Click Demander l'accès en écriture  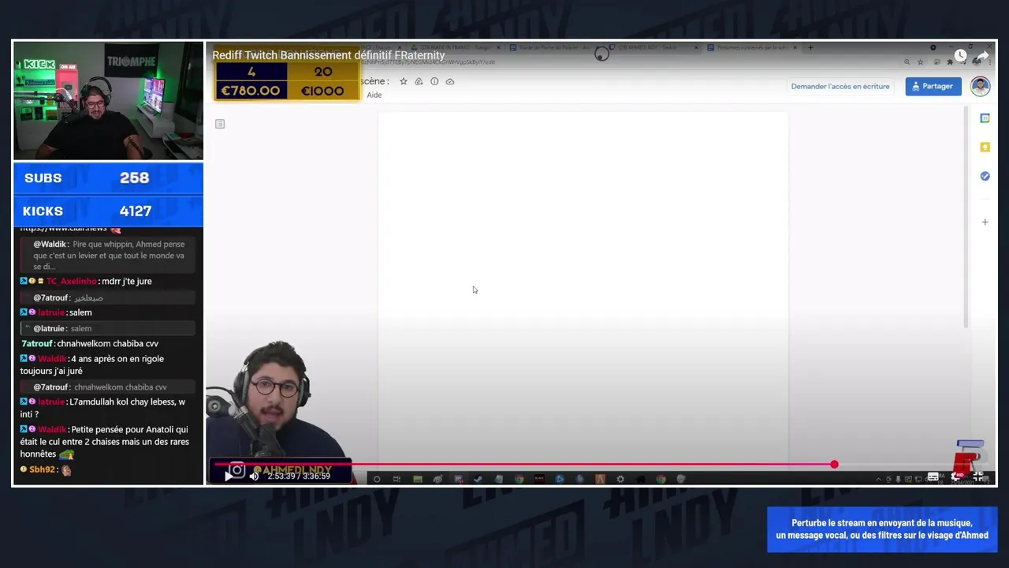pos(840,86)
